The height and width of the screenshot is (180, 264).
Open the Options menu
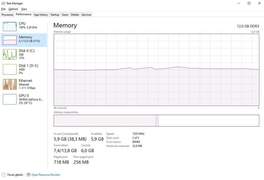point(13,9)
